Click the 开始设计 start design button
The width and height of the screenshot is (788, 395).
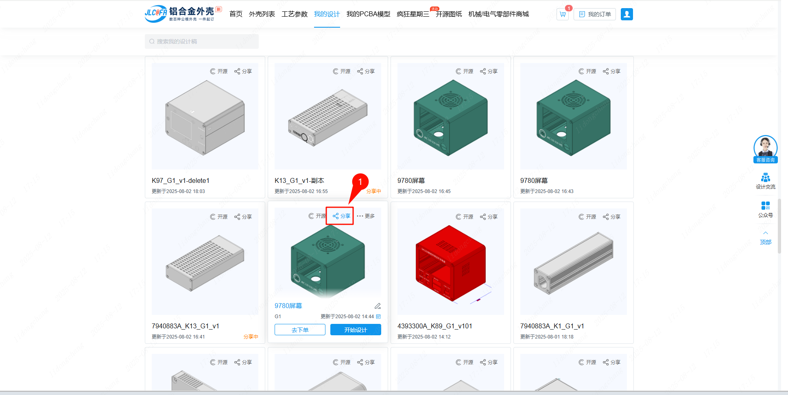click(356, 330)
